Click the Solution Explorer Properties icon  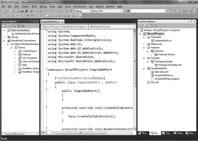[x=140, y=26]
